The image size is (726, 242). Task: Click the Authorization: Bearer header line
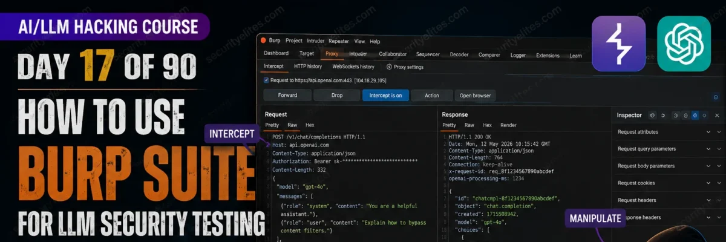click(x=345, y=162)
